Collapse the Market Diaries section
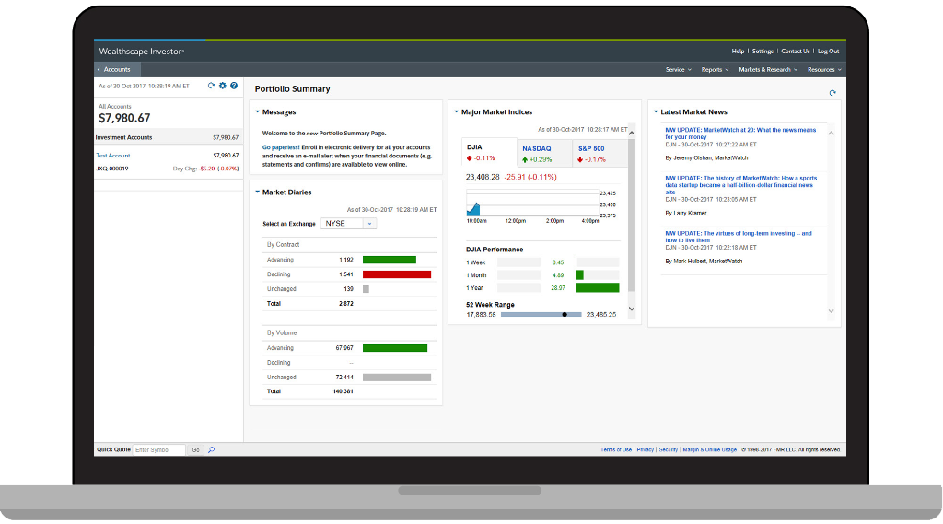 click(258, 192)
